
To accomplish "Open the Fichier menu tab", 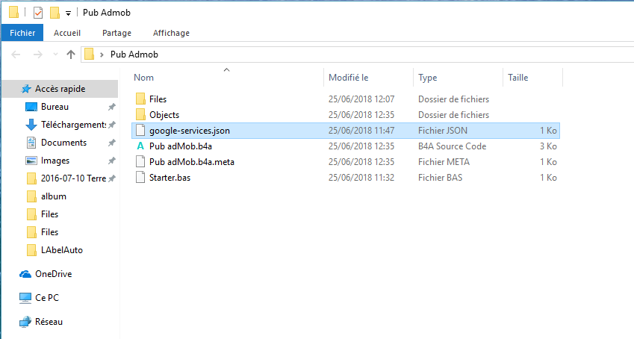I will 22,33.
